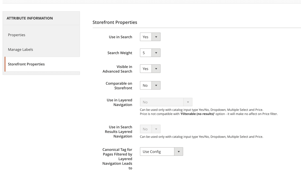The width and height of the screenshot is (301, 176).
Task: Click the Canonical Tag dropdown arrow icon
Action: pos(179,151)
